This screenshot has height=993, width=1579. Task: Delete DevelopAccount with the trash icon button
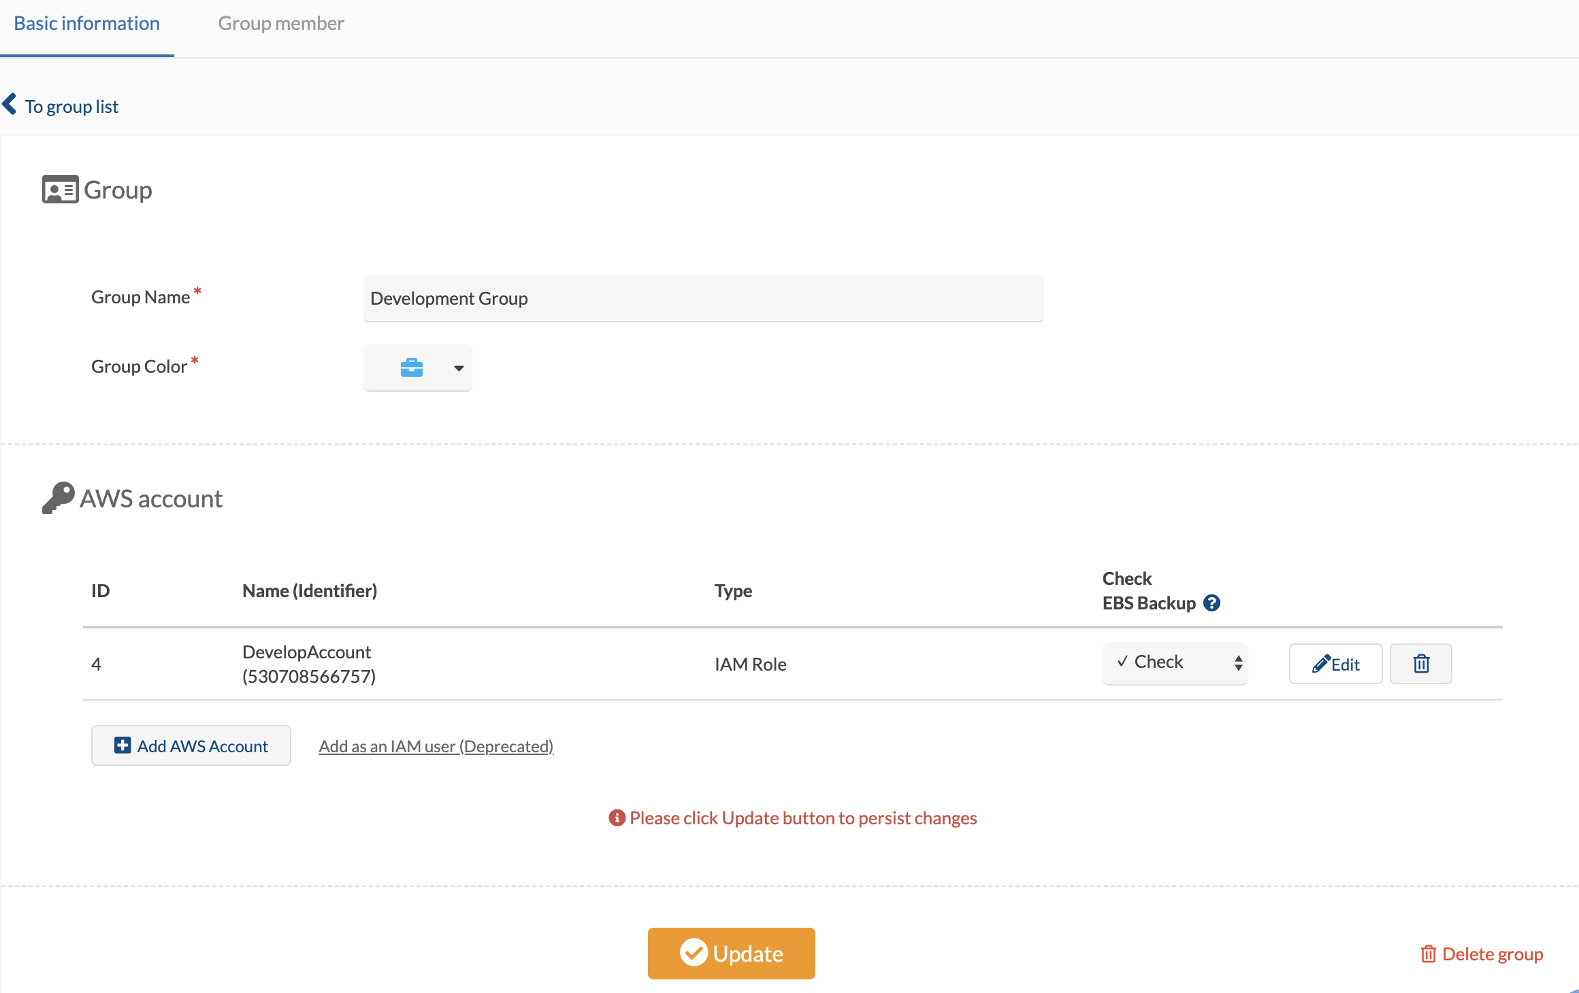coord(1421,664)
